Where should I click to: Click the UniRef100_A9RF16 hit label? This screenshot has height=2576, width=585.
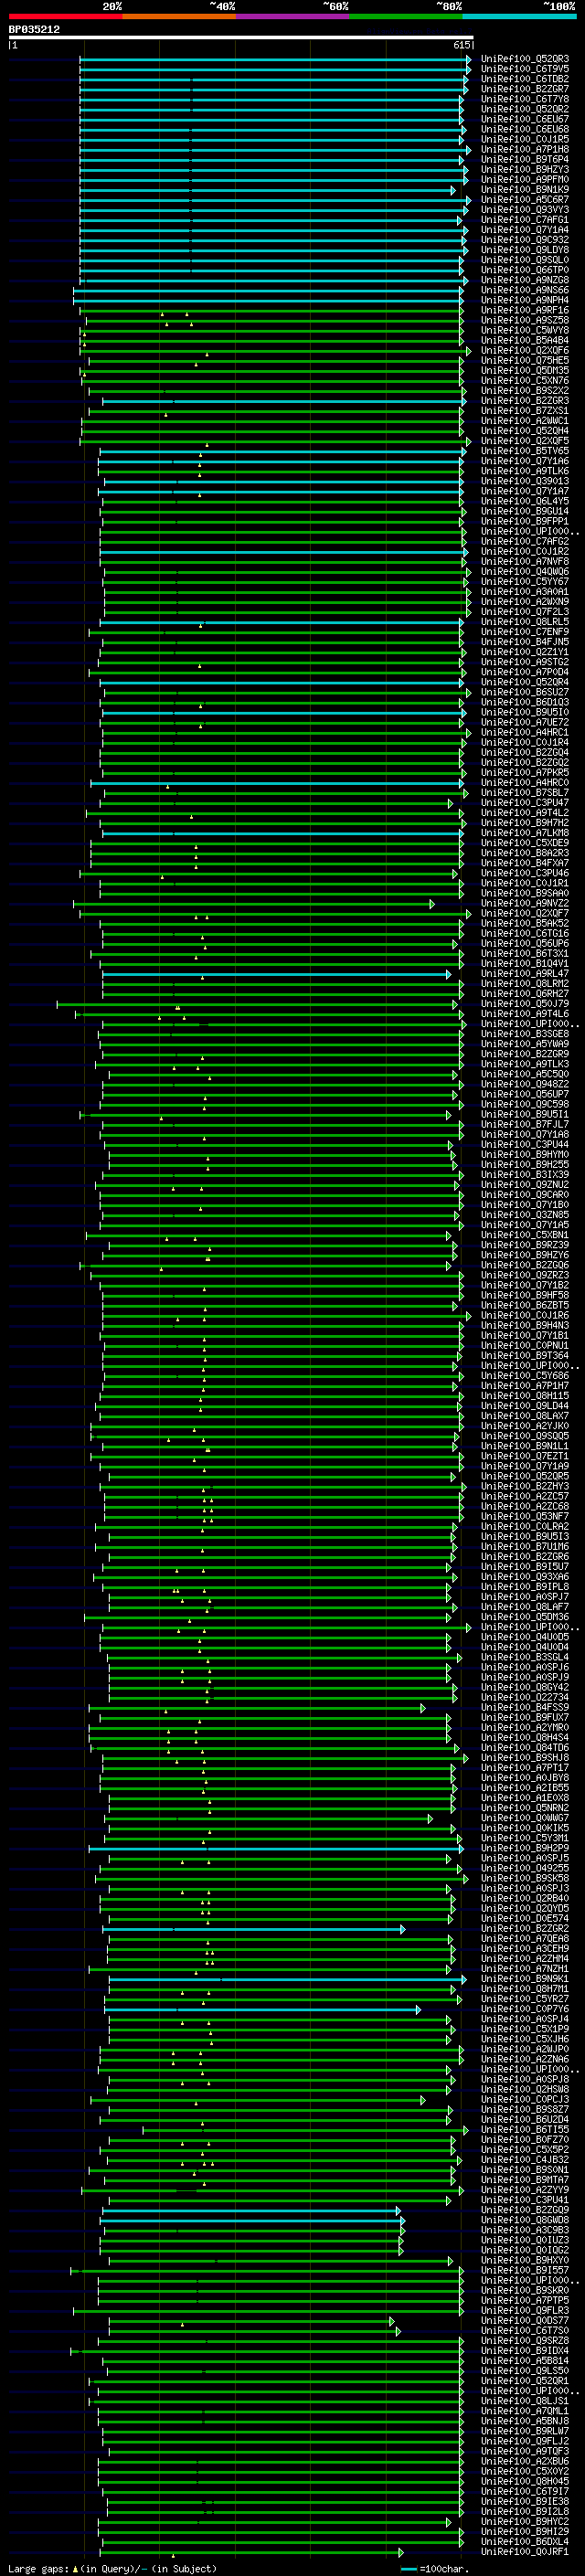point(525,310)
